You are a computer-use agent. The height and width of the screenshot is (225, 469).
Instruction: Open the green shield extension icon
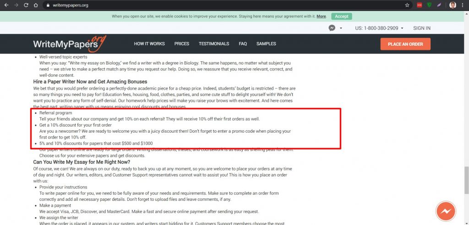pyautogui.click(x=429, y=5)
